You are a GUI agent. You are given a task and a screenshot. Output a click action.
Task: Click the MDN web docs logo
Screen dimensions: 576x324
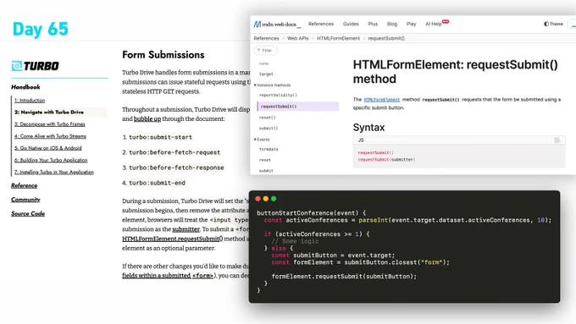click(x=277, y=25)
